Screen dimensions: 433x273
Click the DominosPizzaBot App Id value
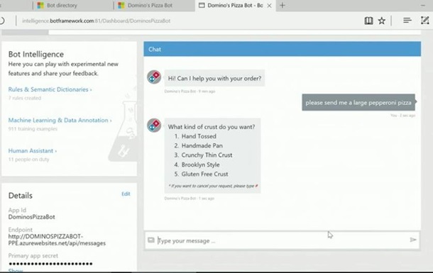point(31,217)
